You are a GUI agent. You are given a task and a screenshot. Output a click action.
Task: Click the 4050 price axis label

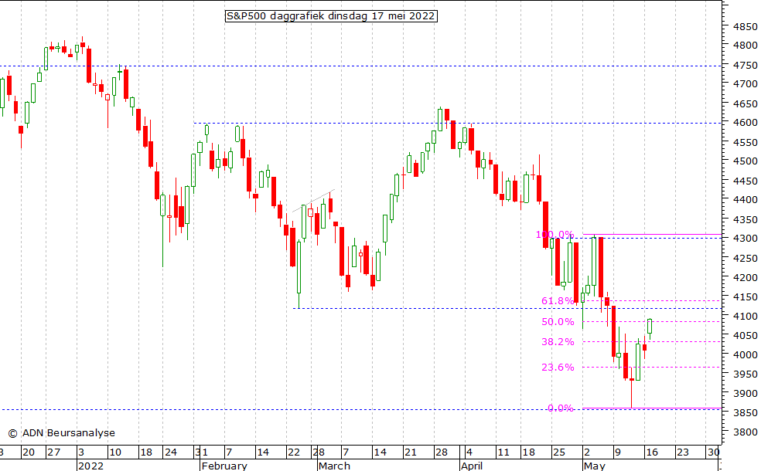pos(745,335)
